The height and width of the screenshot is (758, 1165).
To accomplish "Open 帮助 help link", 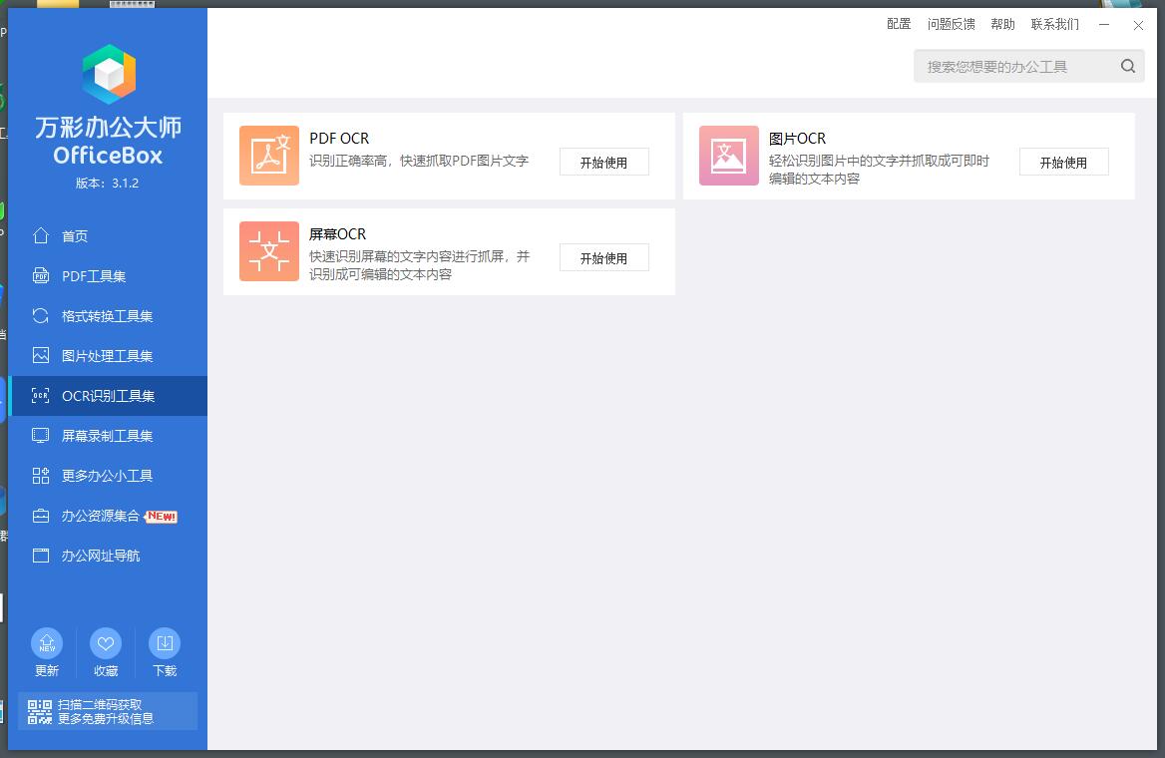I will tap(1003, 24).
